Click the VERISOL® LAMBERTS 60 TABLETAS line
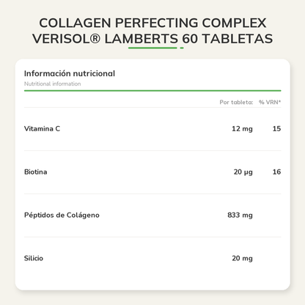Image resolution: width=305 pixels, height=305 pixels. click(x=152, y=39)
